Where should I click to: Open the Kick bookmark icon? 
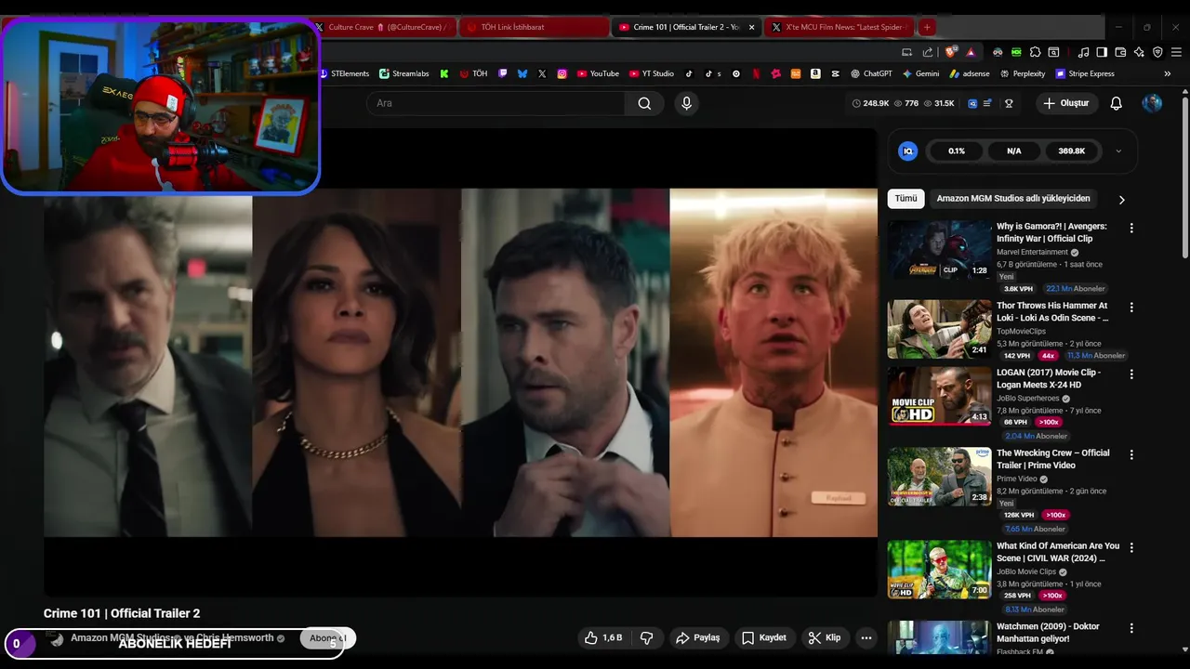444,73
